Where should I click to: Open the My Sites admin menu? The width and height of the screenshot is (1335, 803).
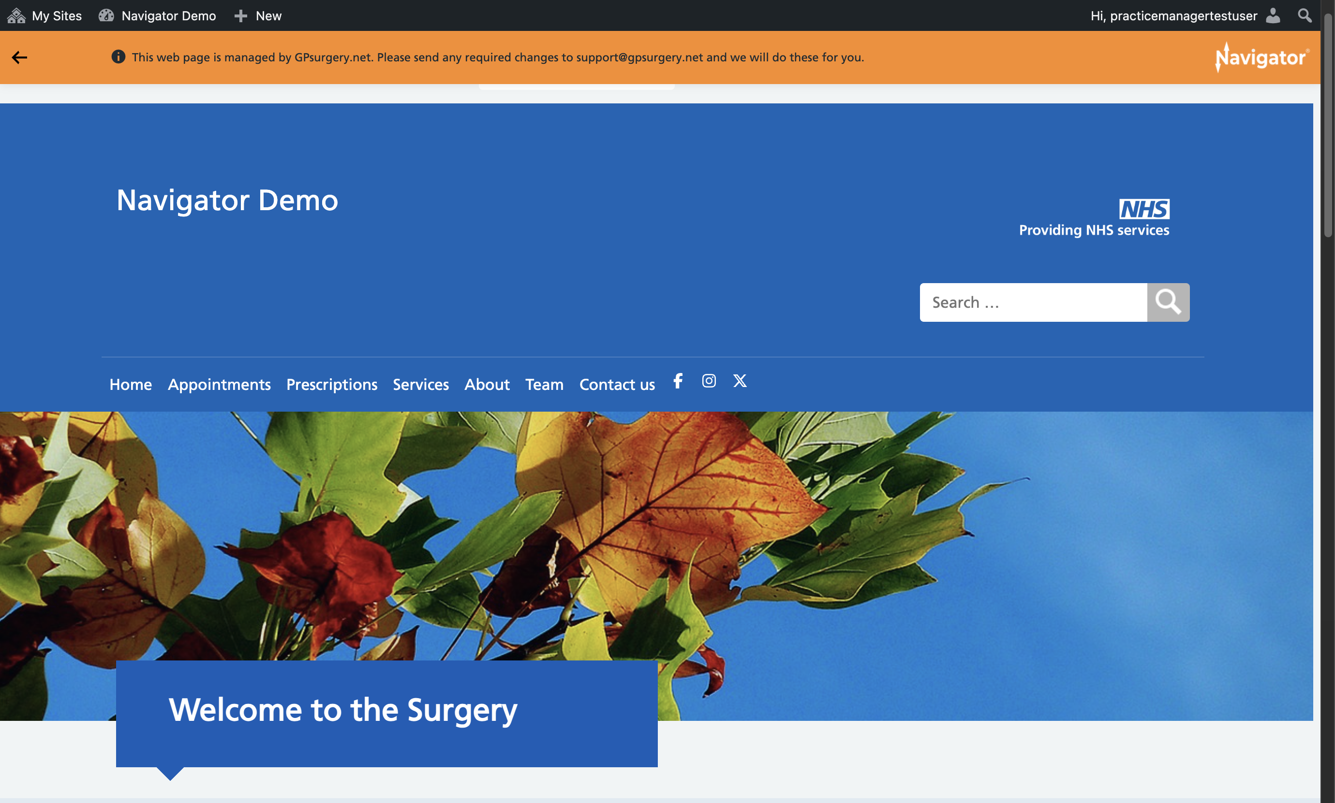coord(44,15)
